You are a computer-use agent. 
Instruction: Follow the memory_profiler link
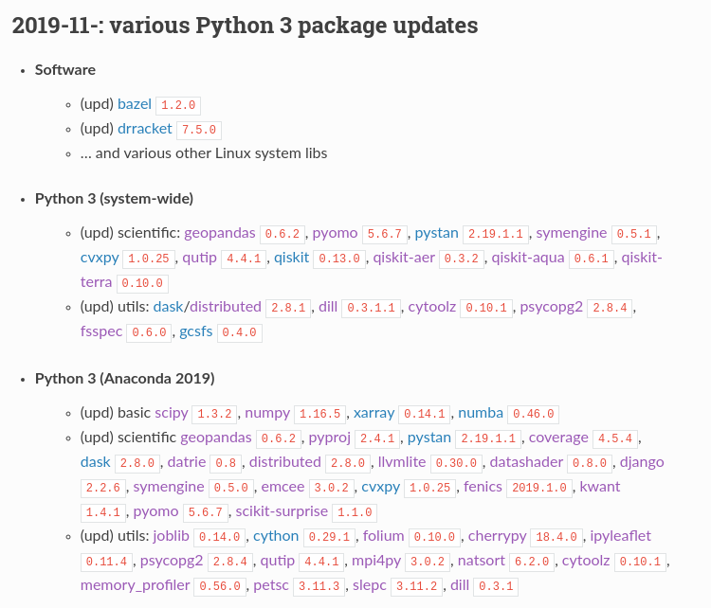pyautogui.click(x=136, y=585)
